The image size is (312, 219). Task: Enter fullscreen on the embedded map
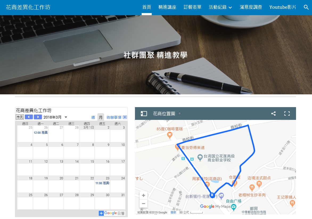point(287,113)
